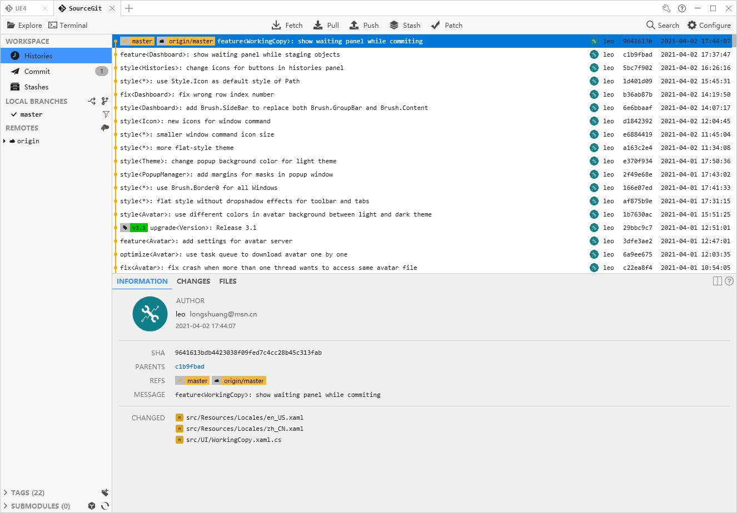737x513 pixels.
Task: Click author email longshuang@msn.cn
Action: click(x=223, y=314)
